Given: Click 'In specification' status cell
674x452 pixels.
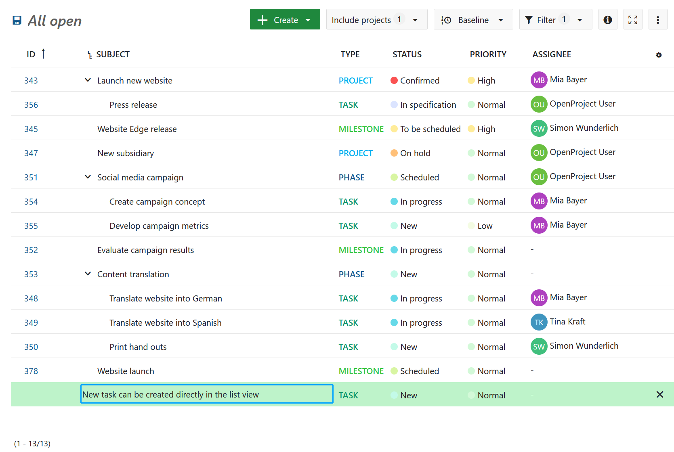Looking at the screenshot, I should coord(424,105).
